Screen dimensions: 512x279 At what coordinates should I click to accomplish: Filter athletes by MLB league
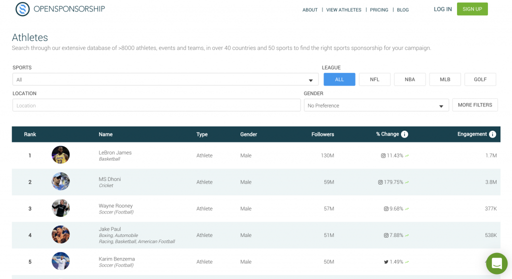tap(445, 79)
